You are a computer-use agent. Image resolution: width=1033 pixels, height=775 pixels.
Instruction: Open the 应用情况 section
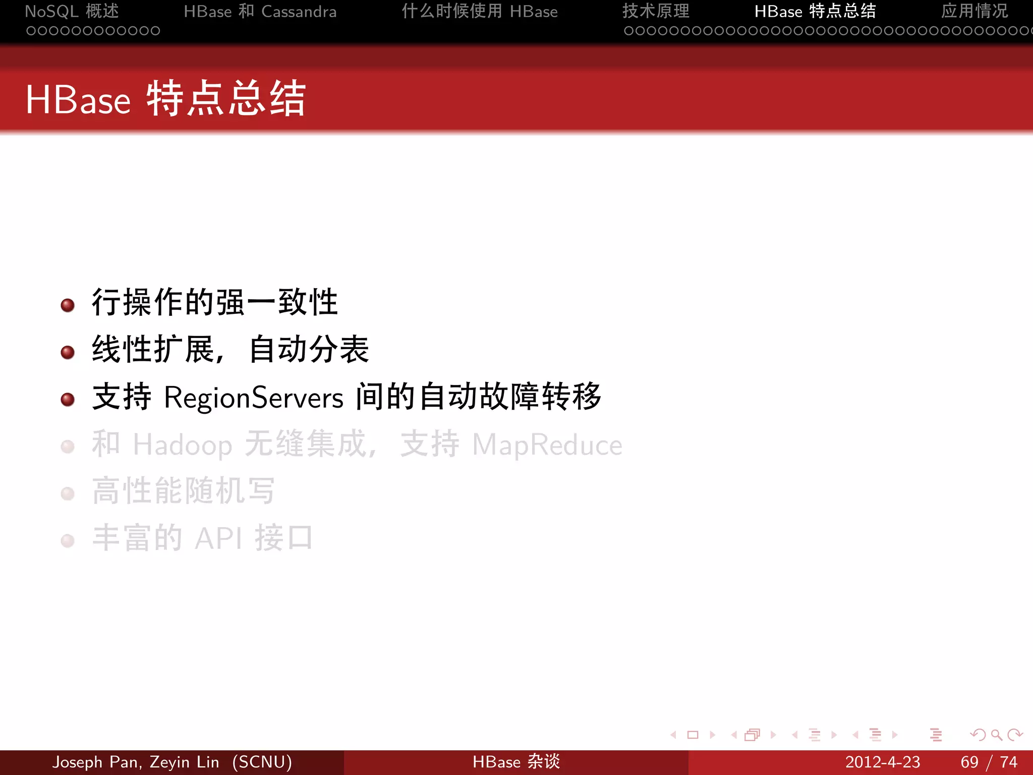coord(974,11)
